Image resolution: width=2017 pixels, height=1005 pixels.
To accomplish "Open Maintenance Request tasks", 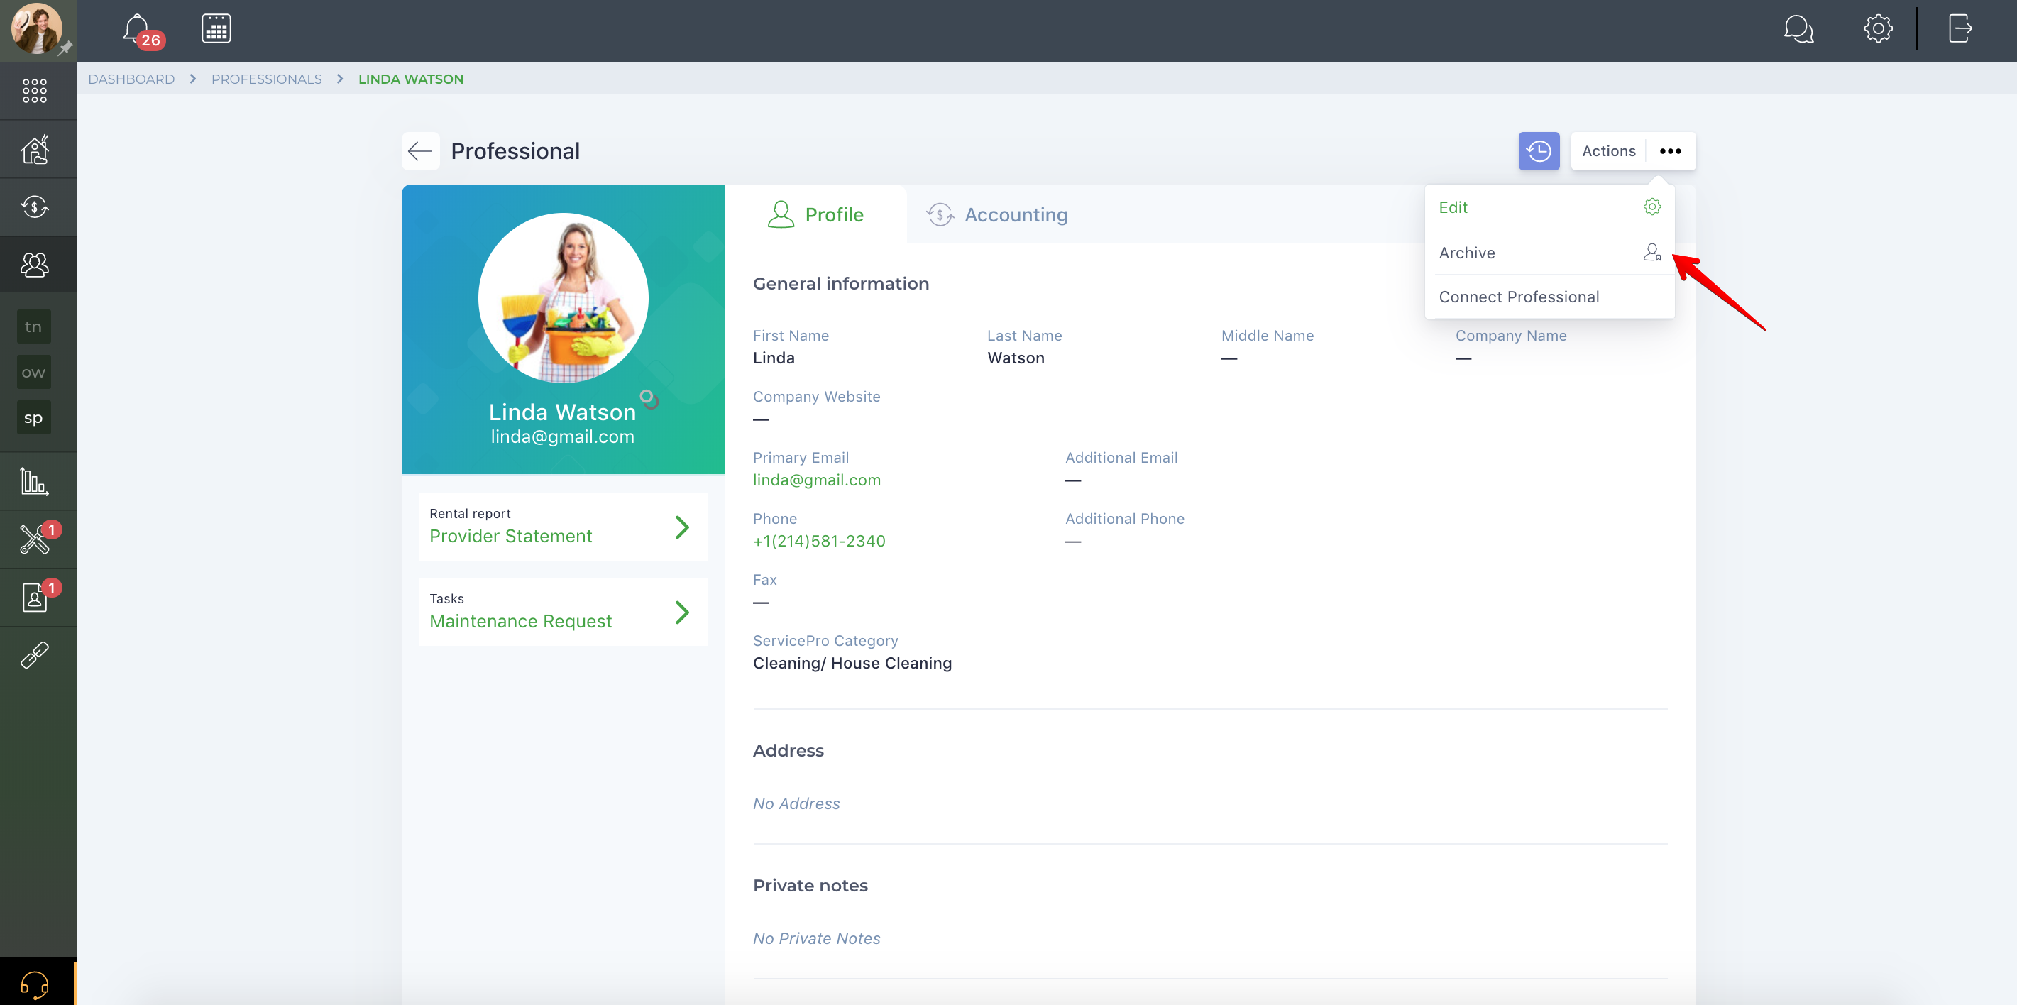I will (x=563, y=612).
